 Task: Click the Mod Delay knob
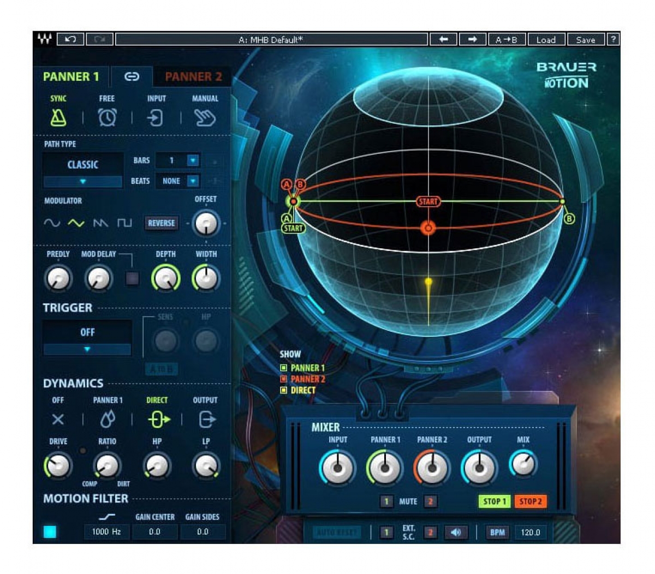[99, 278]
